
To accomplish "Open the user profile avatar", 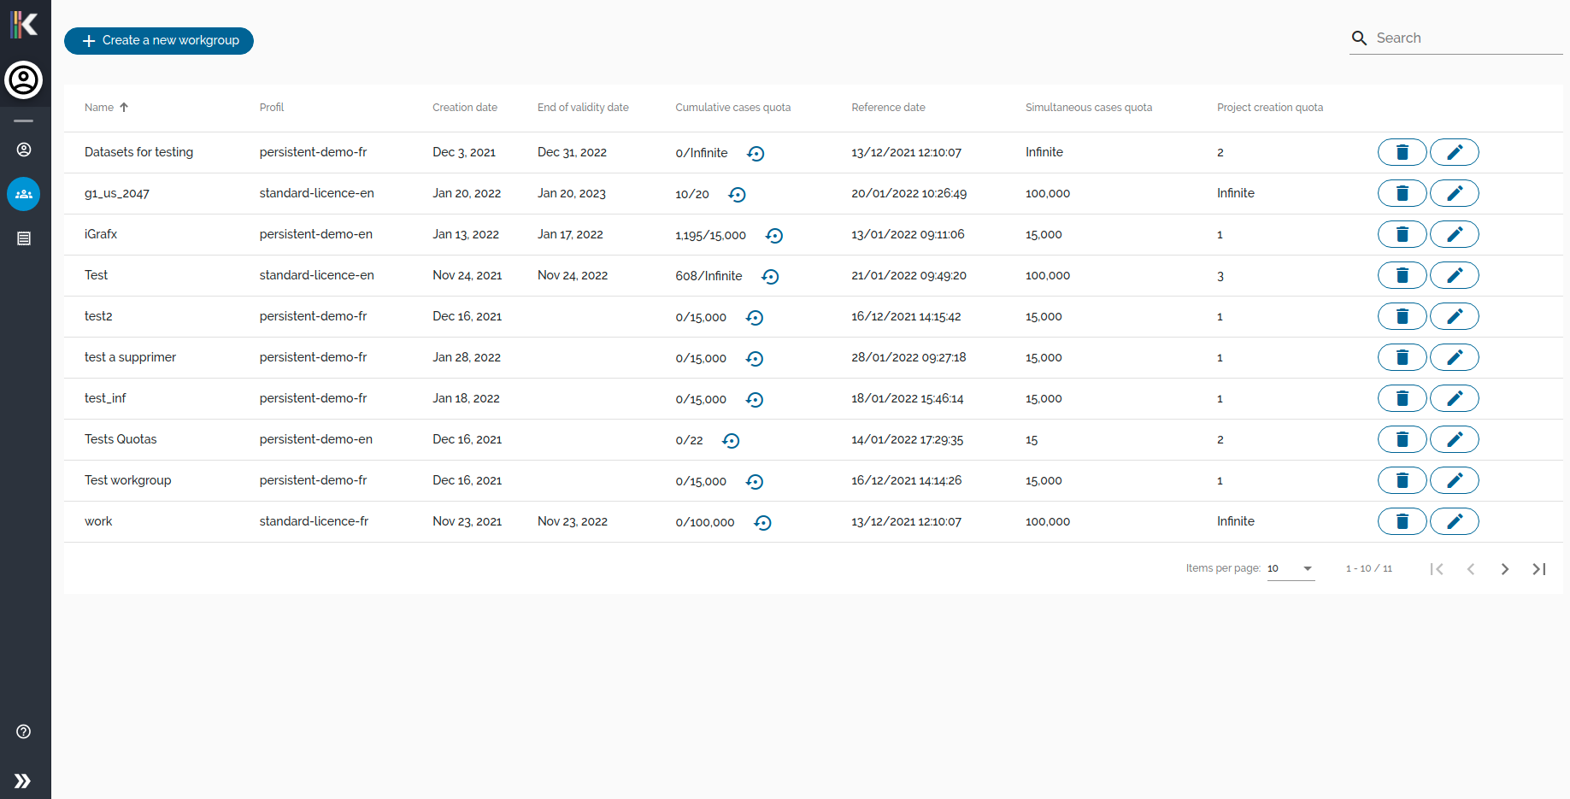I will pyautogui.click(x=24, y=80).
